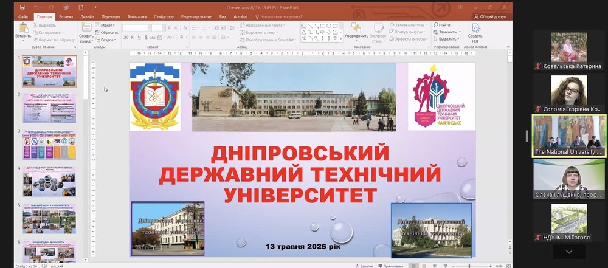Collapse the ribbon with the chevron arrow
Screen dimensions: 608x268
pos(508,47)
